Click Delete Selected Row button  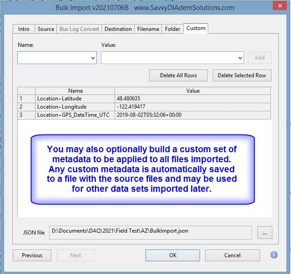pyautogui.click(x=242, y=75)
